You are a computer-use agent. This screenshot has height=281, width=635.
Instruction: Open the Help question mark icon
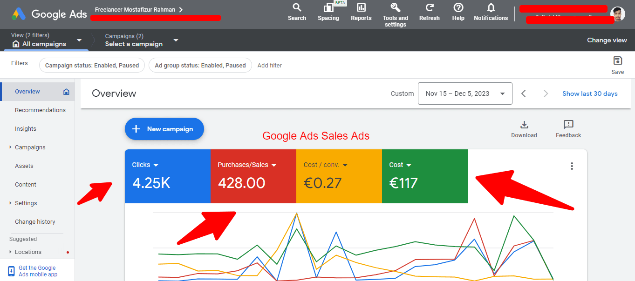coord(458,8)
